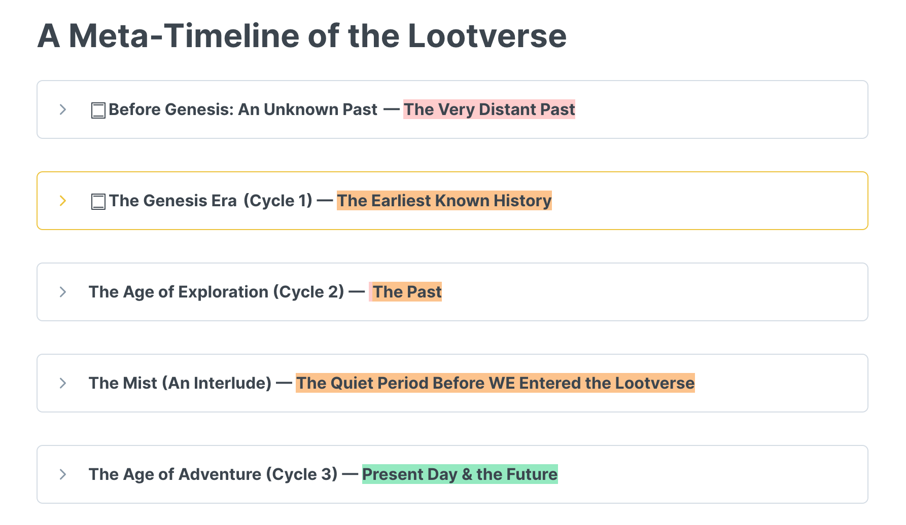Click 'The Age of Exploration (Cycle 2)' title

(x=217, y=292)
